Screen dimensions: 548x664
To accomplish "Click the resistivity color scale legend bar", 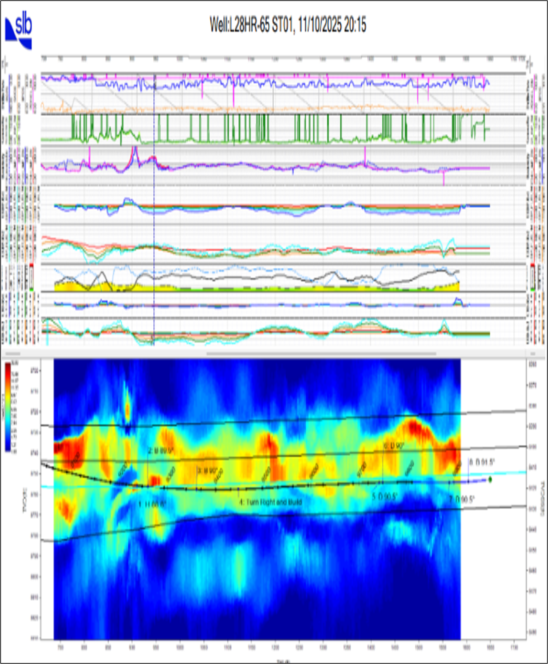I will [8, 407].
